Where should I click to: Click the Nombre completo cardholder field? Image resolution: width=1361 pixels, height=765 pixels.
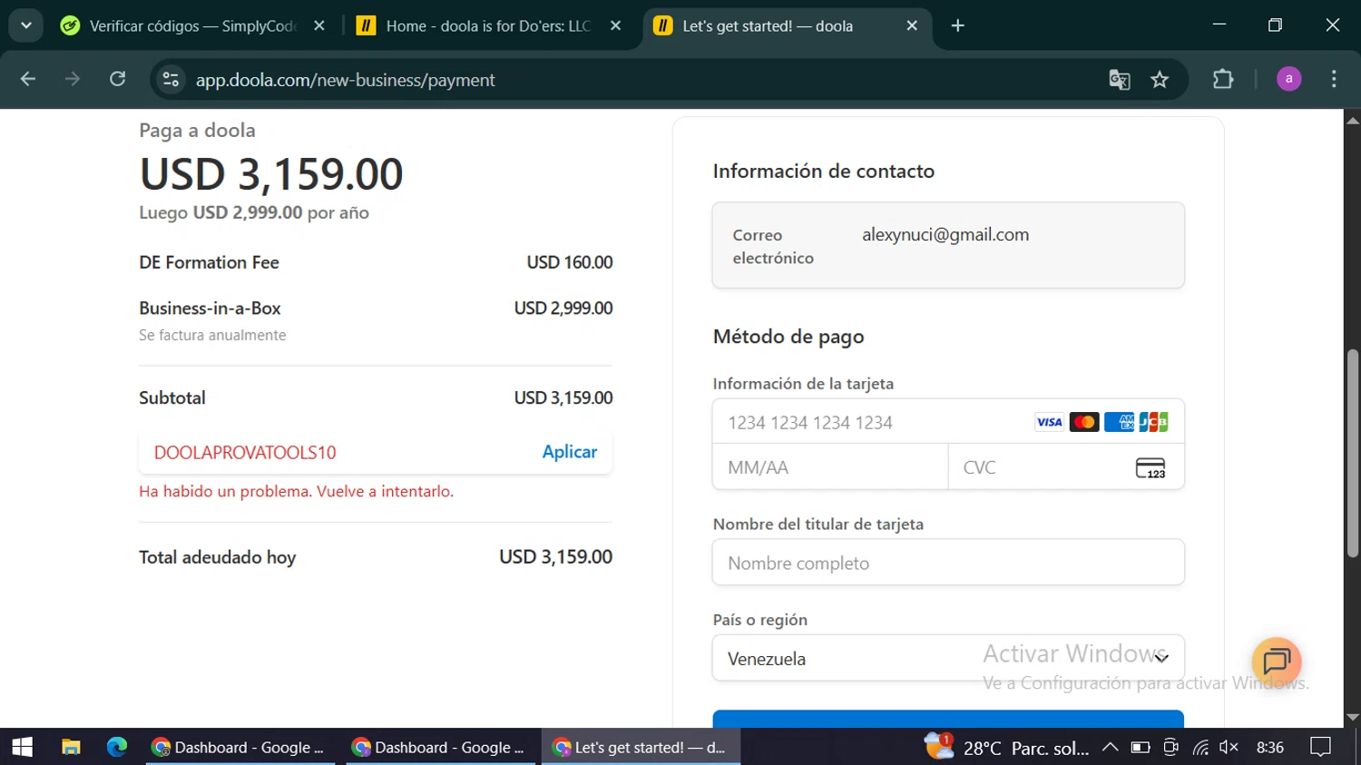[948, 563]
